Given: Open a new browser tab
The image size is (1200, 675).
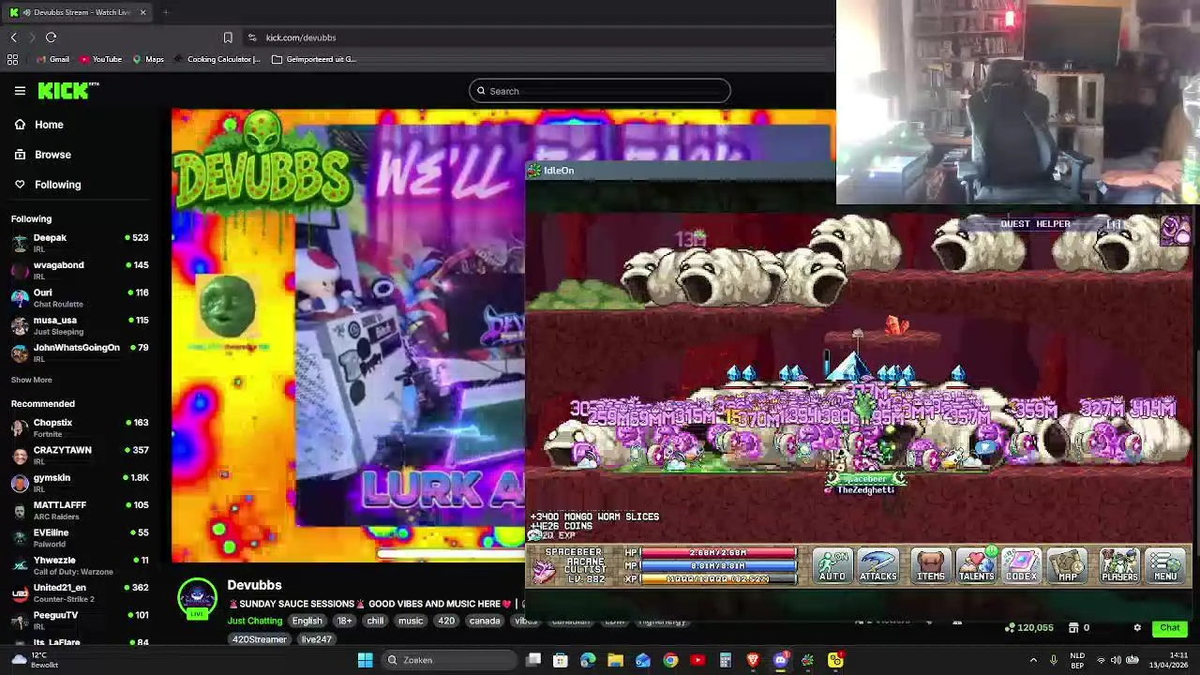Looking at the screenshot, I should click(165, 12).
